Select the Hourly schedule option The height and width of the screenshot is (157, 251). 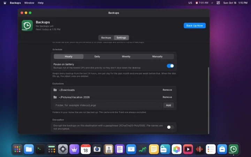[69, 57]
